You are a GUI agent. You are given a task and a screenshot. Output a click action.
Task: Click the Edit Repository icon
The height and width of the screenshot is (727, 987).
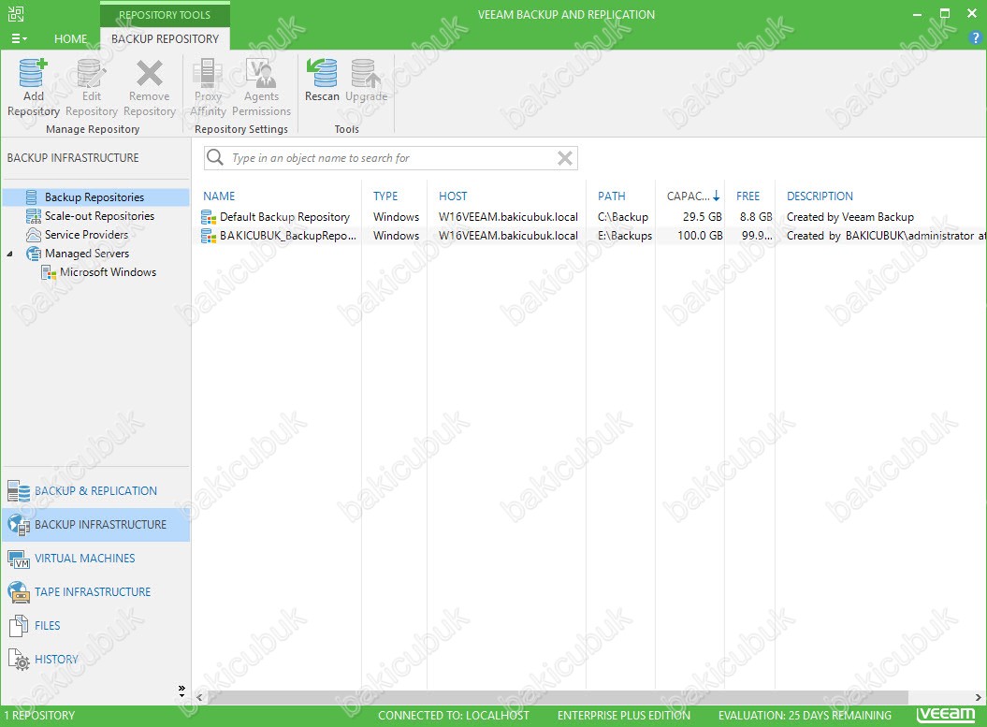91,73
